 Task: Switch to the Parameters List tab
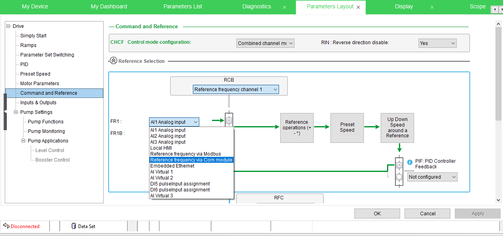[x=183, y=7]
